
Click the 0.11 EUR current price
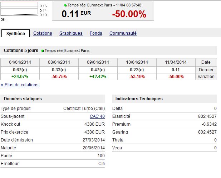tap(76, 14)
